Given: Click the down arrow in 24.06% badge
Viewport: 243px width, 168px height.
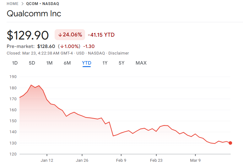Looking at the screenshot, I should 60,35.
